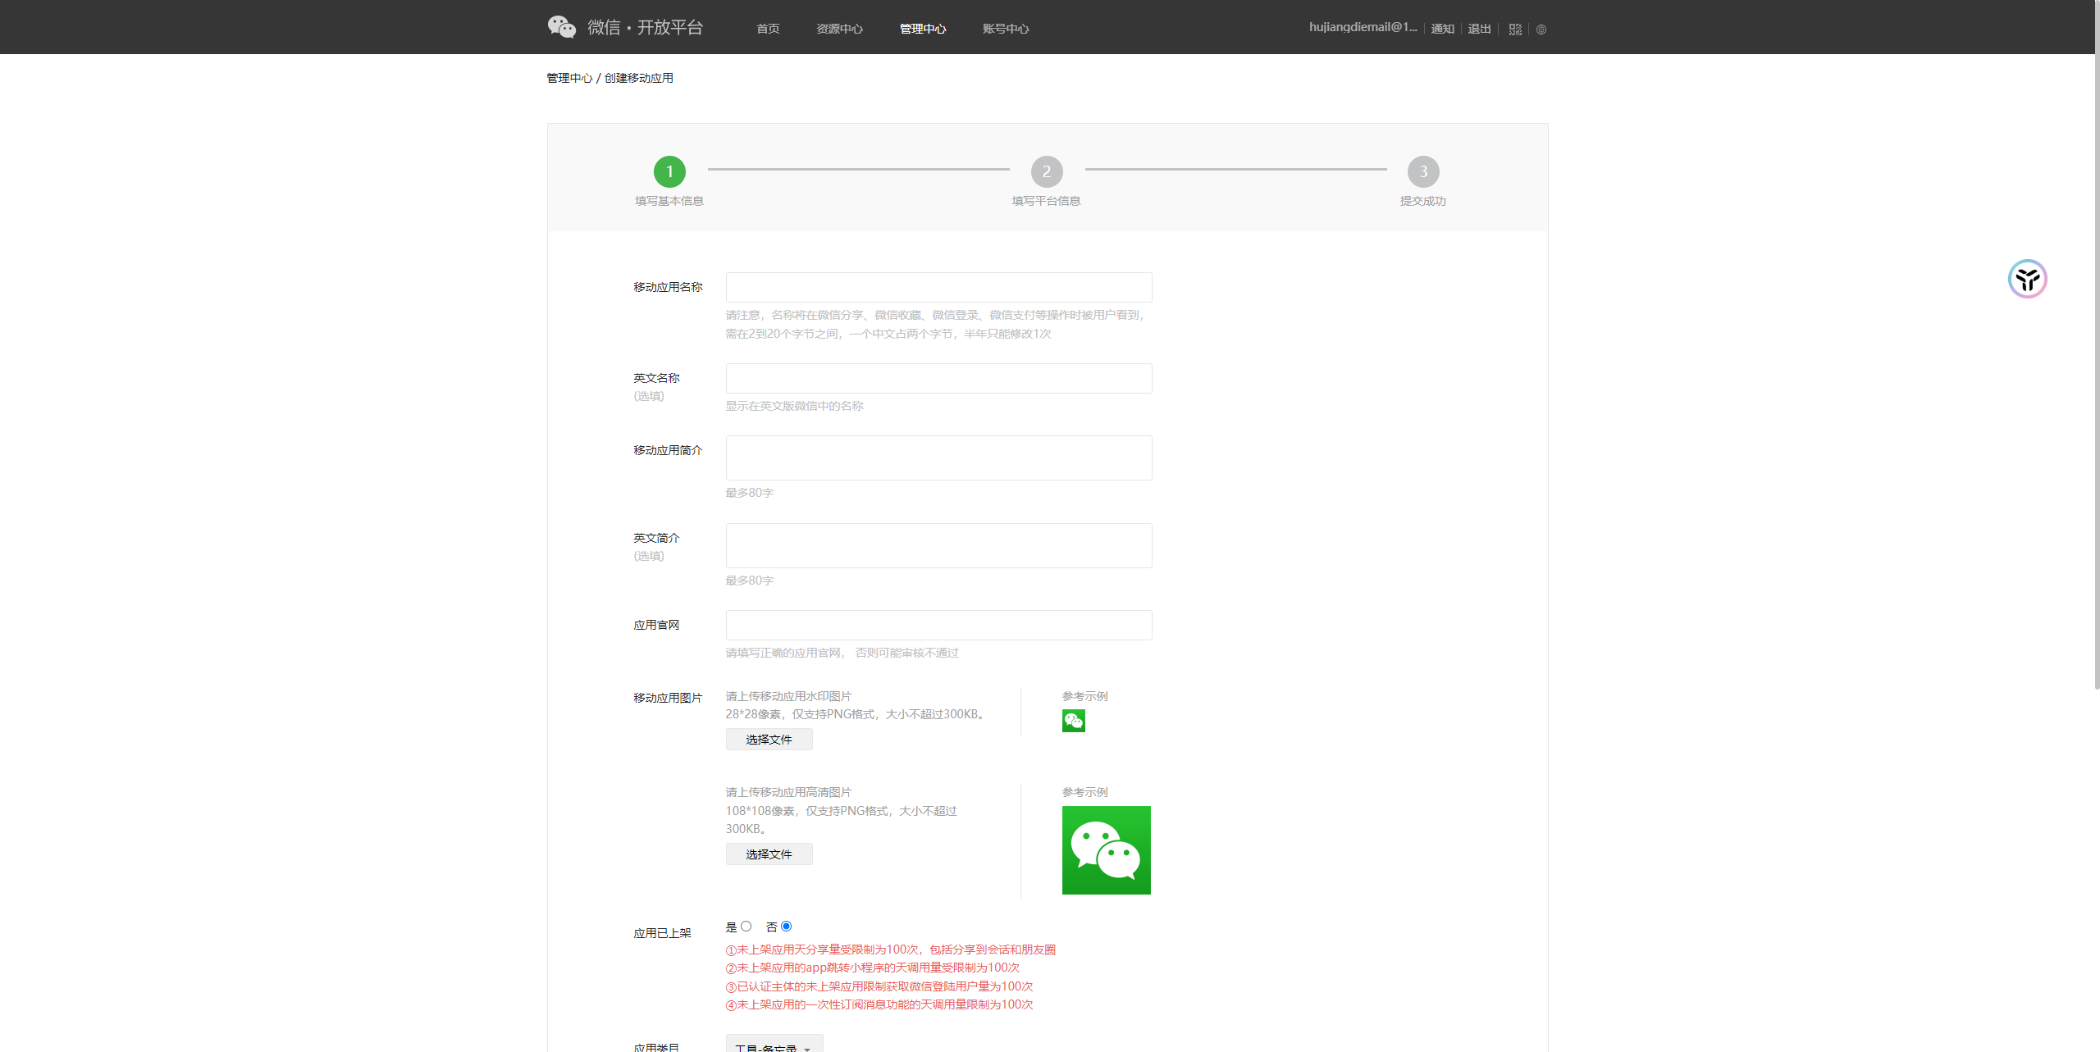Switch to the 首页 navigation tab
2100x1052 pixels.
coord(767,28)
